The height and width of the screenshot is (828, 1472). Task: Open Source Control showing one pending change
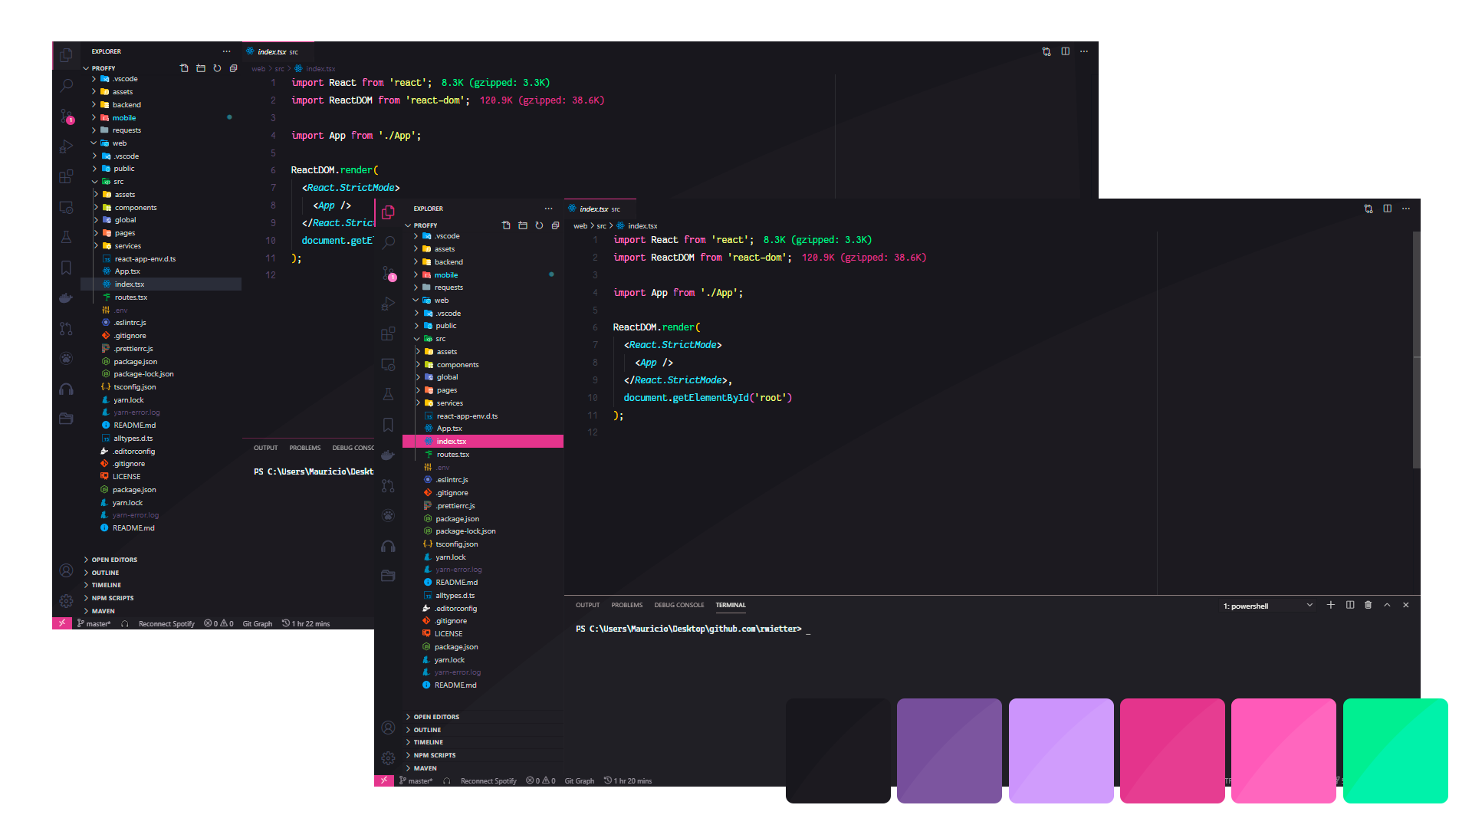click(x=389, y=274)
